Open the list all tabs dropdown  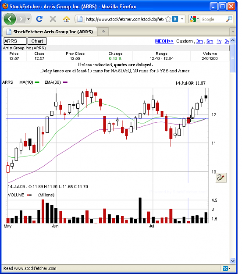233,32
